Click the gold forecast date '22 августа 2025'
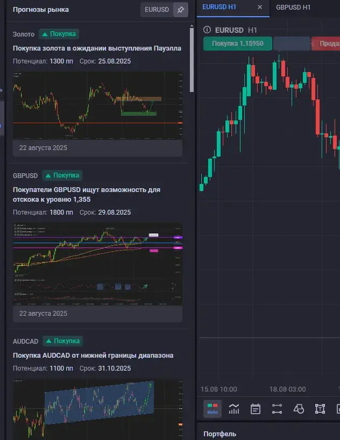Image resolution: width=340 pixels, height=440 pixels. coord(43,148)
